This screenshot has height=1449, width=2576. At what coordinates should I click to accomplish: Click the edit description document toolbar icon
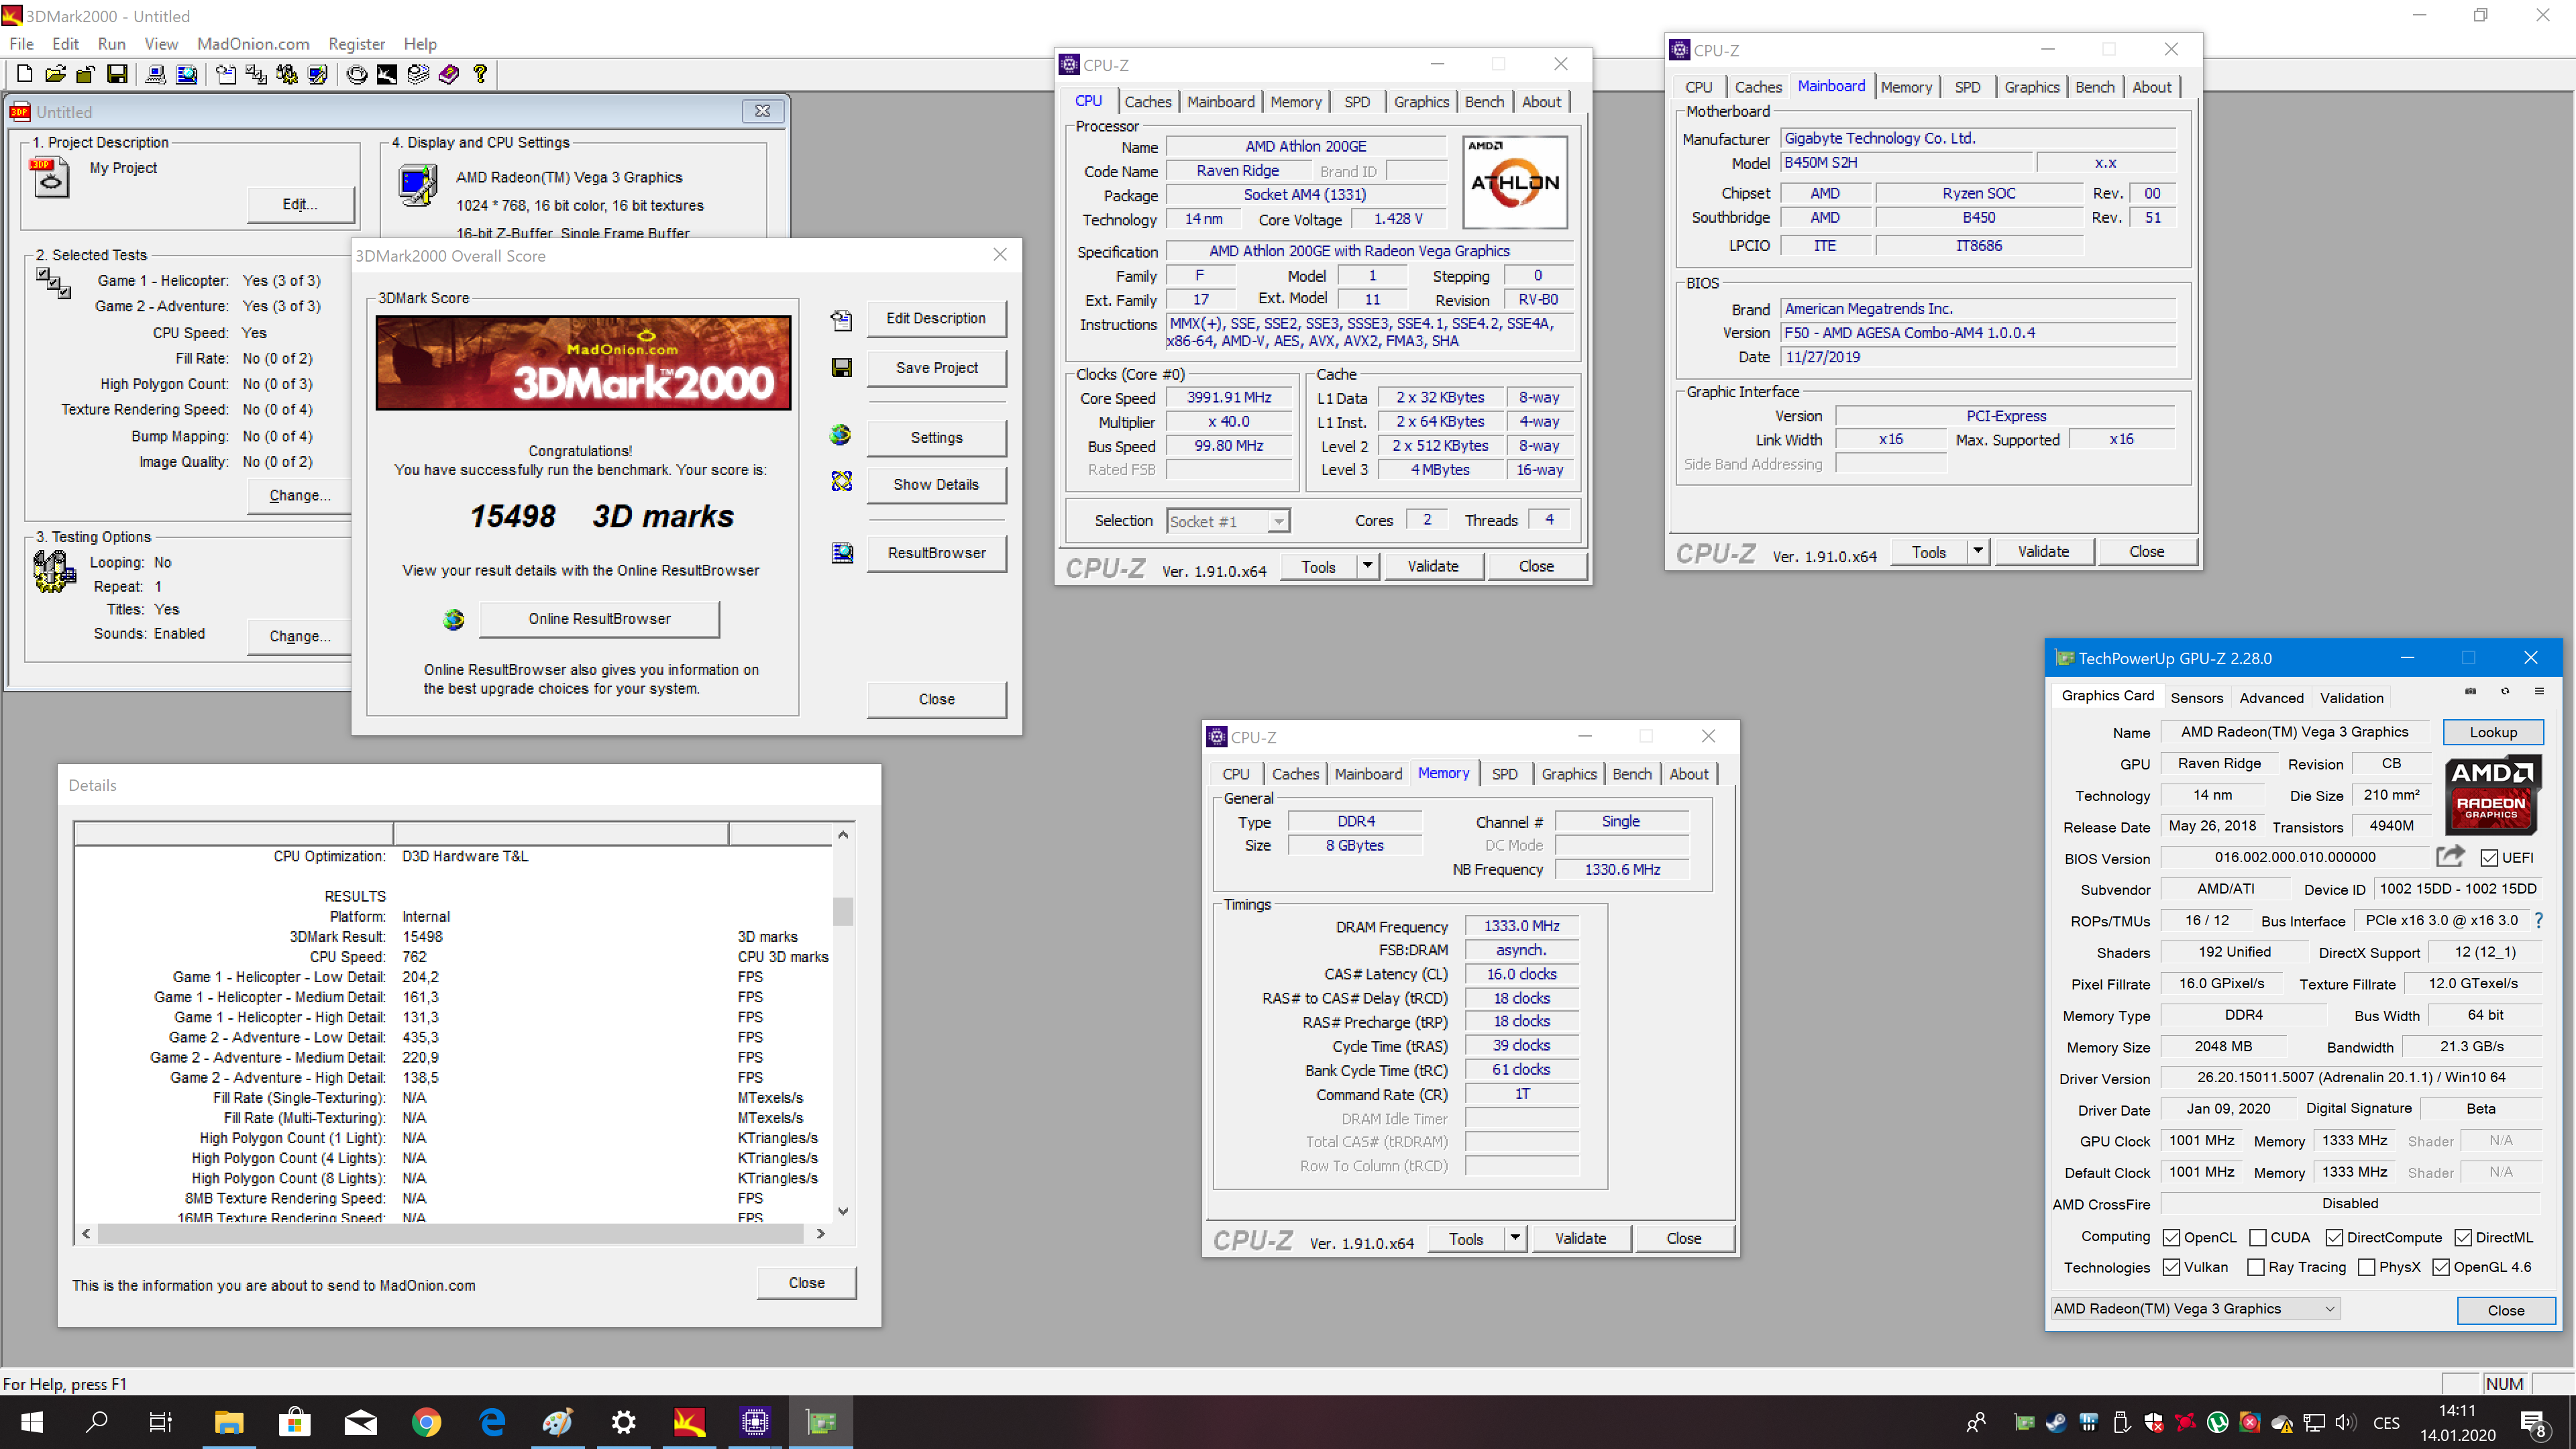point(226,74)
